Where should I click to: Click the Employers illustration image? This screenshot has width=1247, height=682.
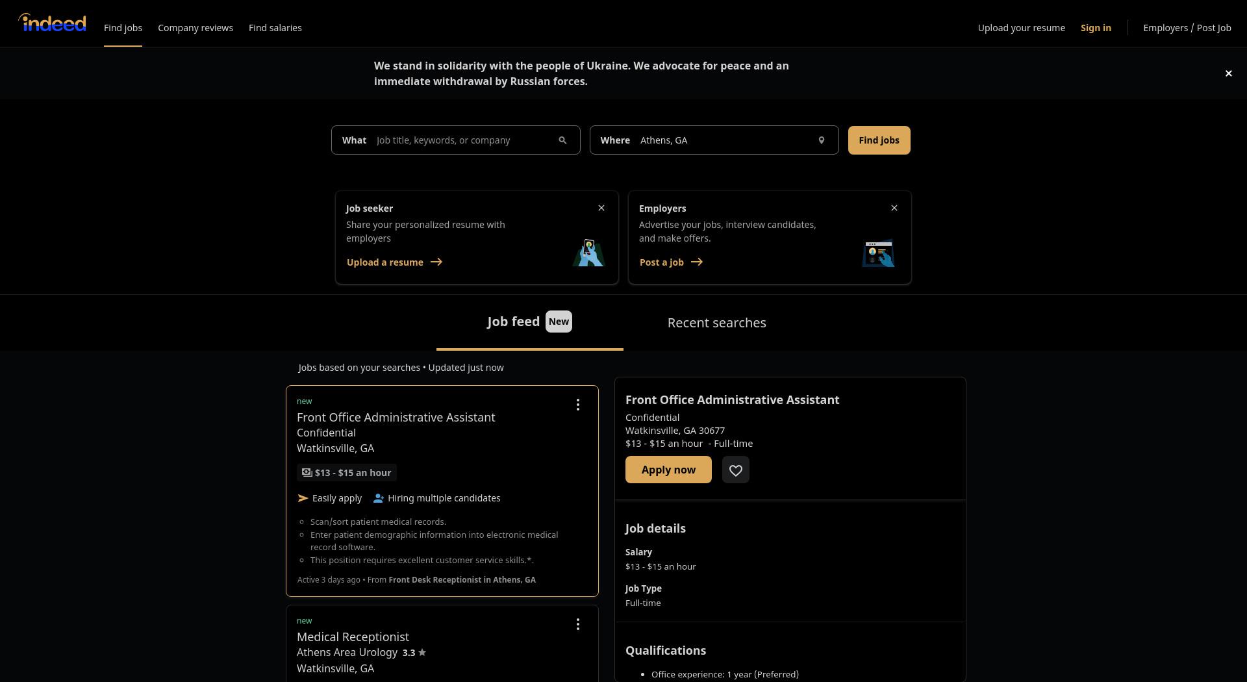[879, 253]
